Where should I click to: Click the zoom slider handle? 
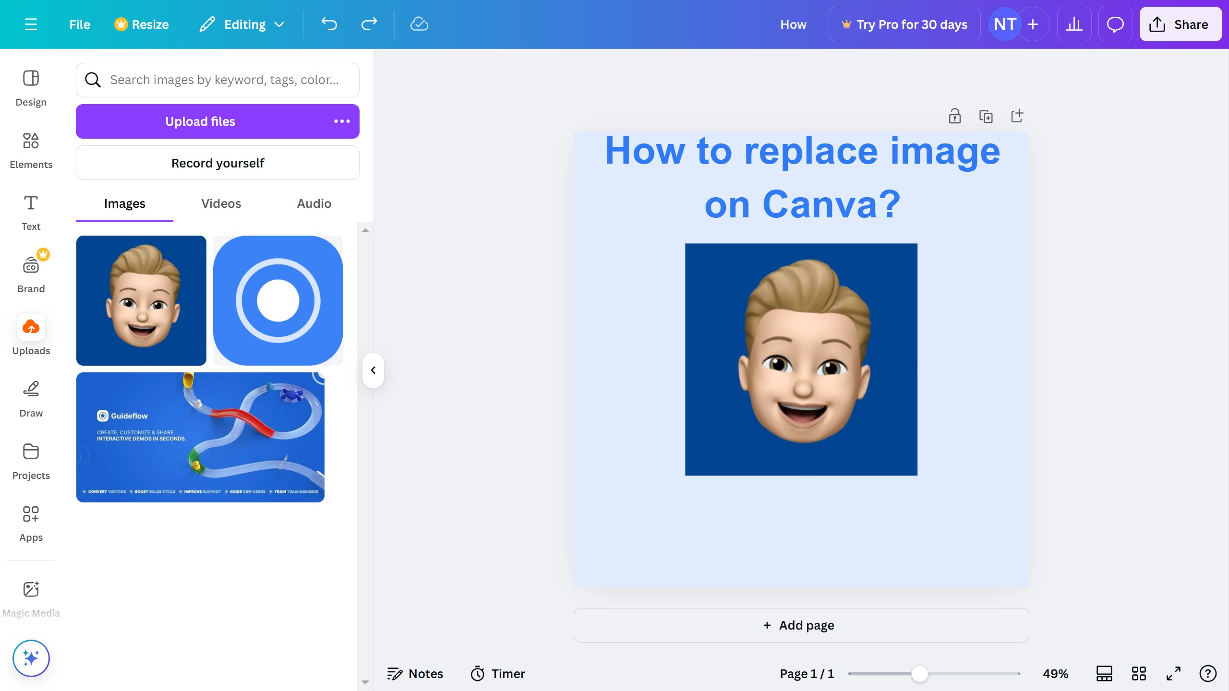coord(919,674)
